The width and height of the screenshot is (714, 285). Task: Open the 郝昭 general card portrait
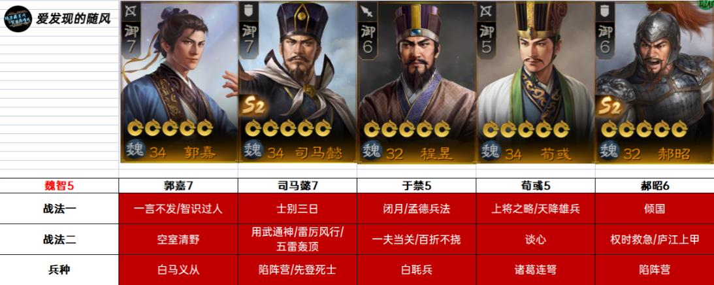coord(655,82)
